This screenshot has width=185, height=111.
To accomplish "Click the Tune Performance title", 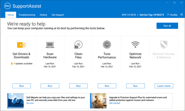I will (107, 55).
